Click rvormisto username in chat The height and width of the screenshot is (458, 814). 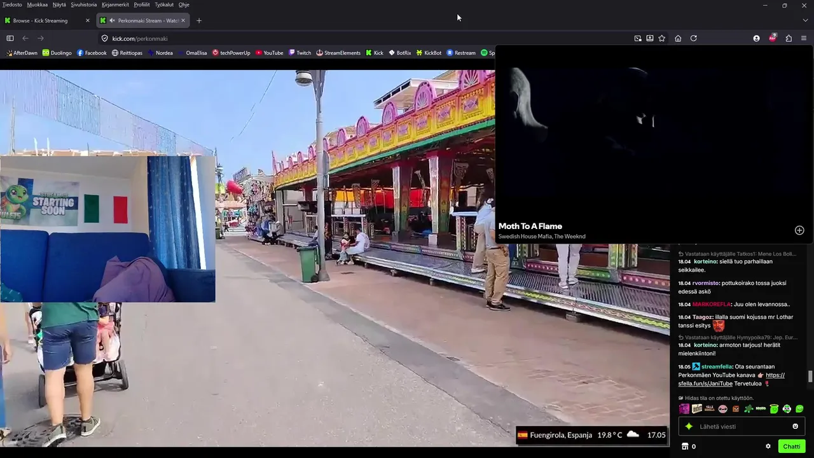(705, 283)
